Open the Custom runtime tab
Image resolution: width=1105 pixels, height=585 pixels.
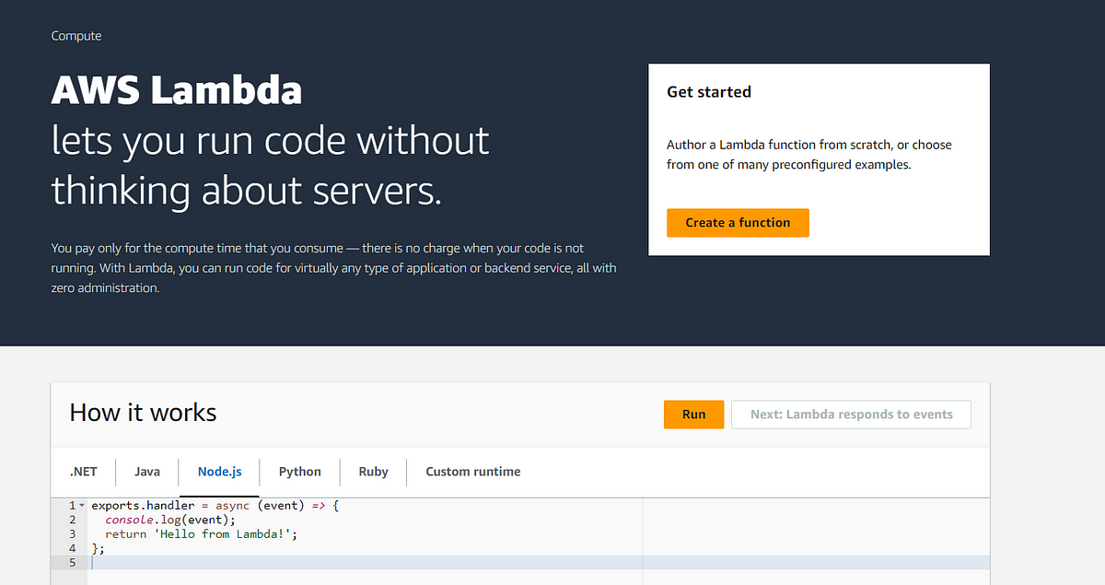click(x=472, y=472)
